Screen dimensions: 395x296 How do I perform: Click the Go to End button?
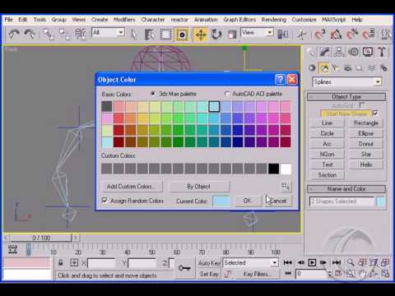point(337,262)
